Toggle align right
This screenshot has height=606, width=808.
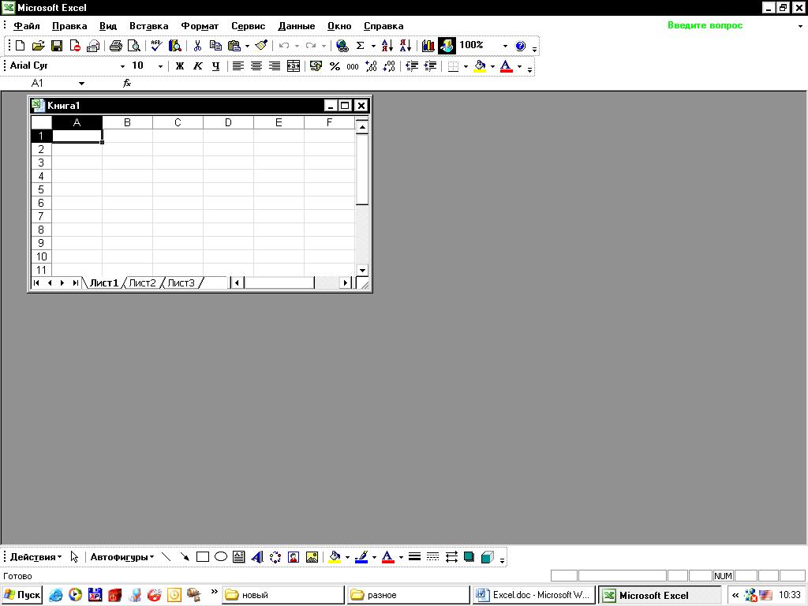pyautogui.click(x=275, y=66)
